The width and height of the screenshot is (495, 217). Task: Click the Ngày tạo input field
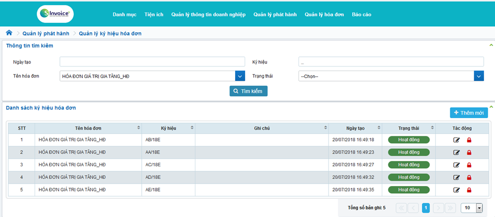[x=152, y=62]
